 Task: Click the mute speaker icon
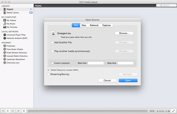158,111
